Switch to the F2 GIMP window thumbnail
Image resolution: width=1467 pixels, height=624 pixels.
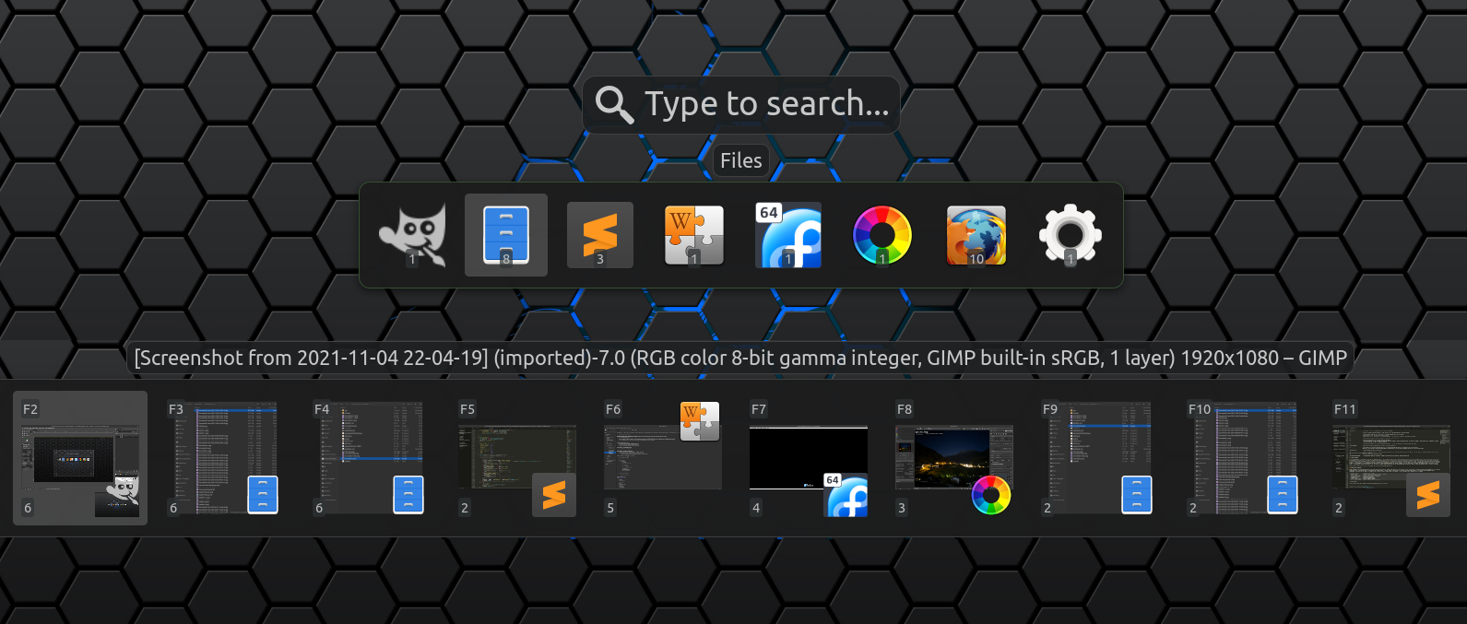(x=80, y=458)
